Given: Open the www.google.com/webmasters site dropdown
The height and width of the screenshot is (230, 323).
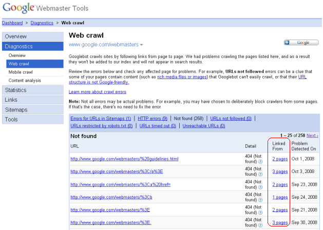Looking at the screenshot, I should pyautogui.click(x=106, y=45).
